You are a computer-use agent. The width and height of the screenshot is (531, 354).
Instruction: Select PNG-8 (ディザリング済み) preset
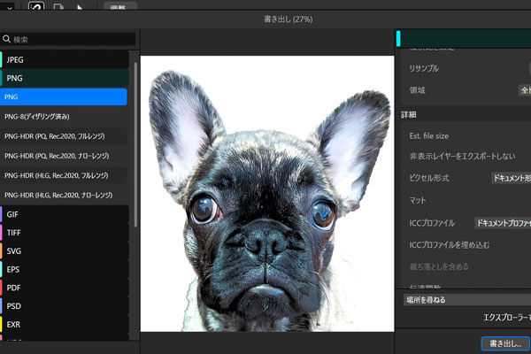pos(64,117)
